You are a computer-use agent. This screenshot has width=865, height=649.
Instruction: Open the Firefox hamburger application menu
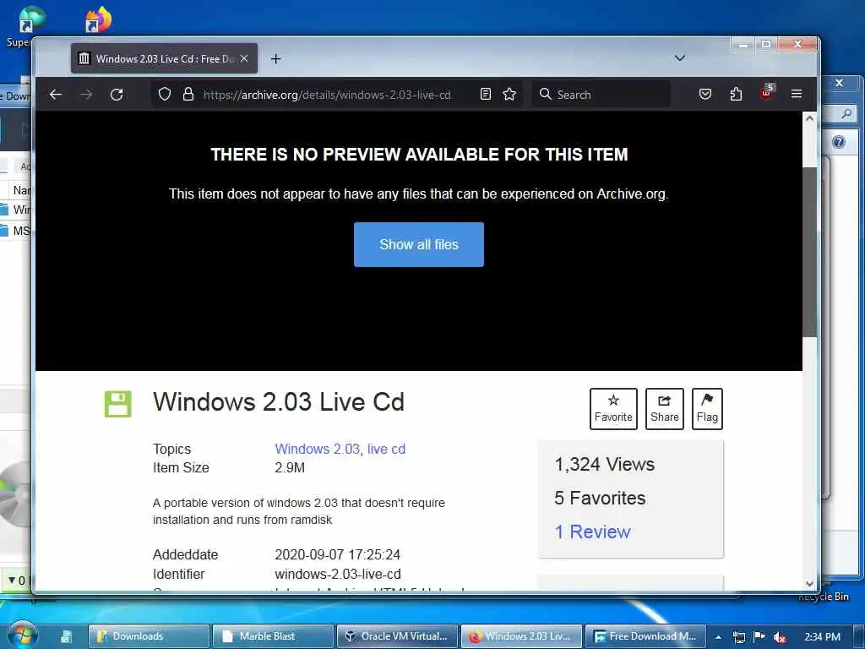pos(797,95)
